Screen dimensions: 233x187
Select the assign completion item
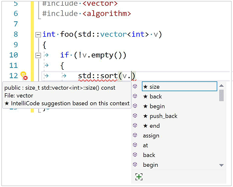tap(151, 136)
